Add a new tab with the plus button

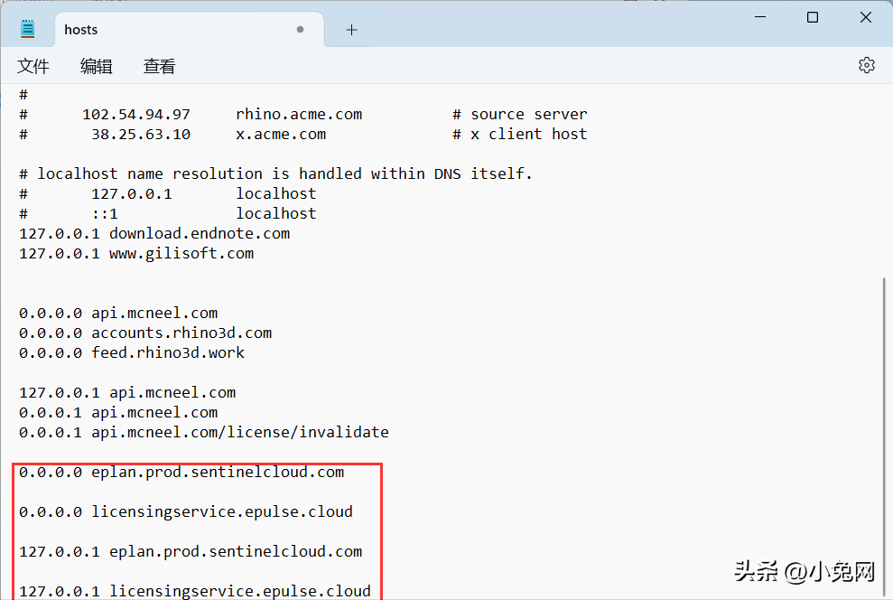[351, 30]
